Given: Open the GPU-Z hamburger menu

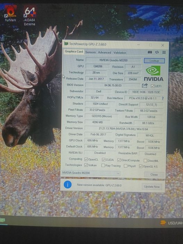Looking at the screenshot, I should 164,52.
